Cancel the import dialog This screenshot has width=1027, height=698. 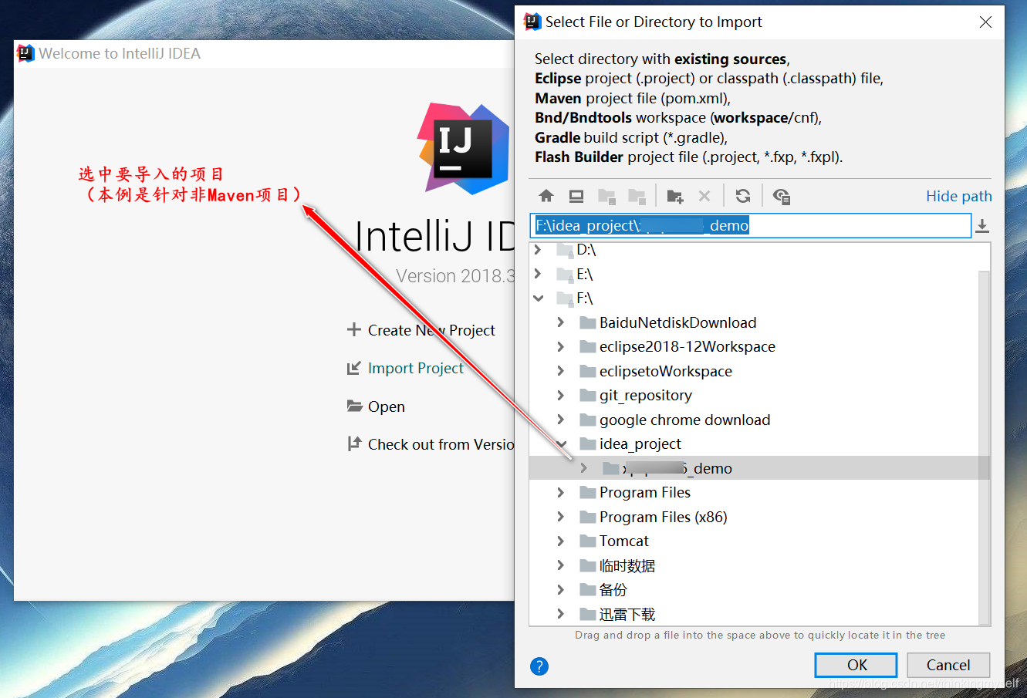(948, 665)
